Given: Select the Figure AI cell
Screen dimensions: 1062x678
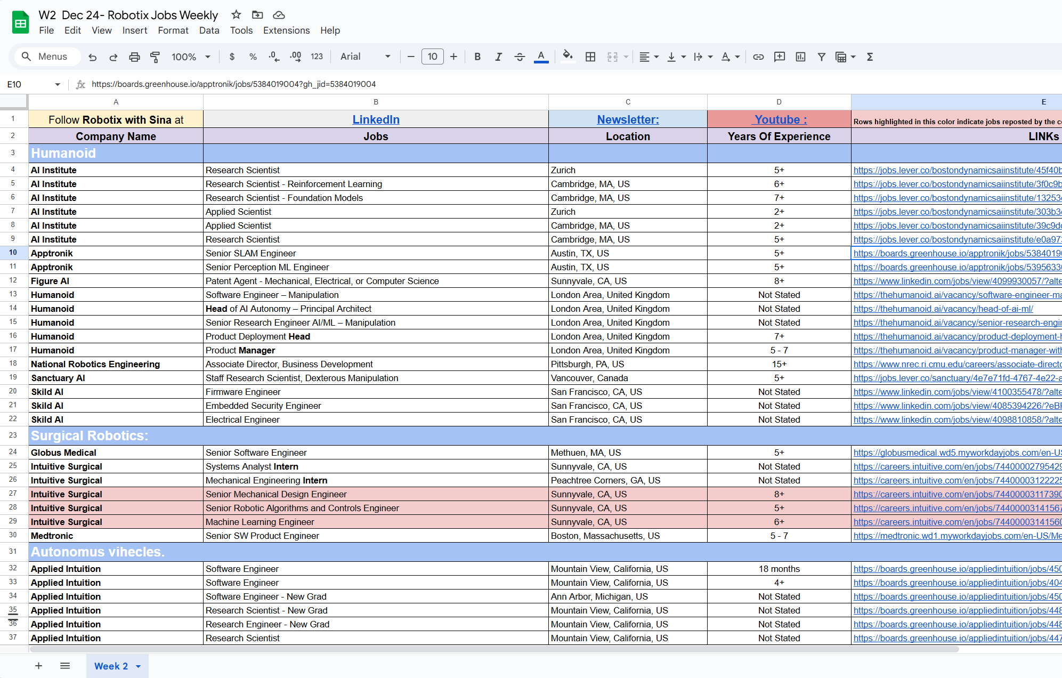Looking at the screenshot, I should (x=116, y=281).
